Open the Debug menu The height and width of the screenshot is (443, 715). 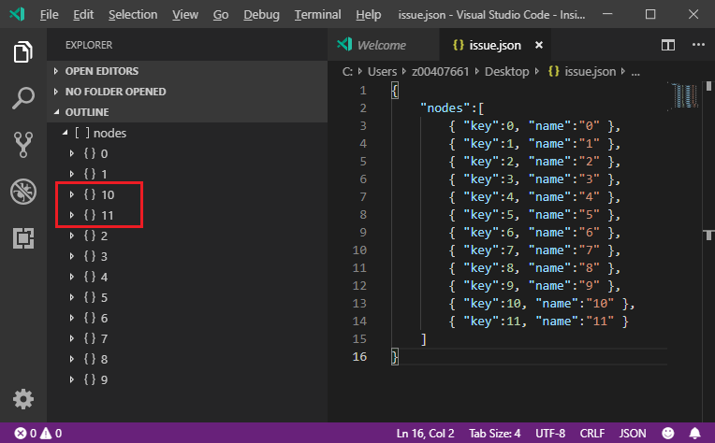(x=261, y=15)
